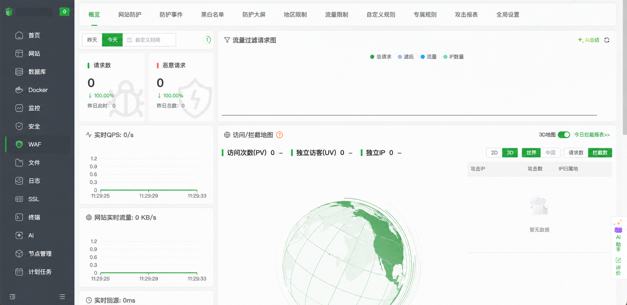Click the green notification badge showing 0
This screenshot has height=305, width=627.
[x=65, y=12]
